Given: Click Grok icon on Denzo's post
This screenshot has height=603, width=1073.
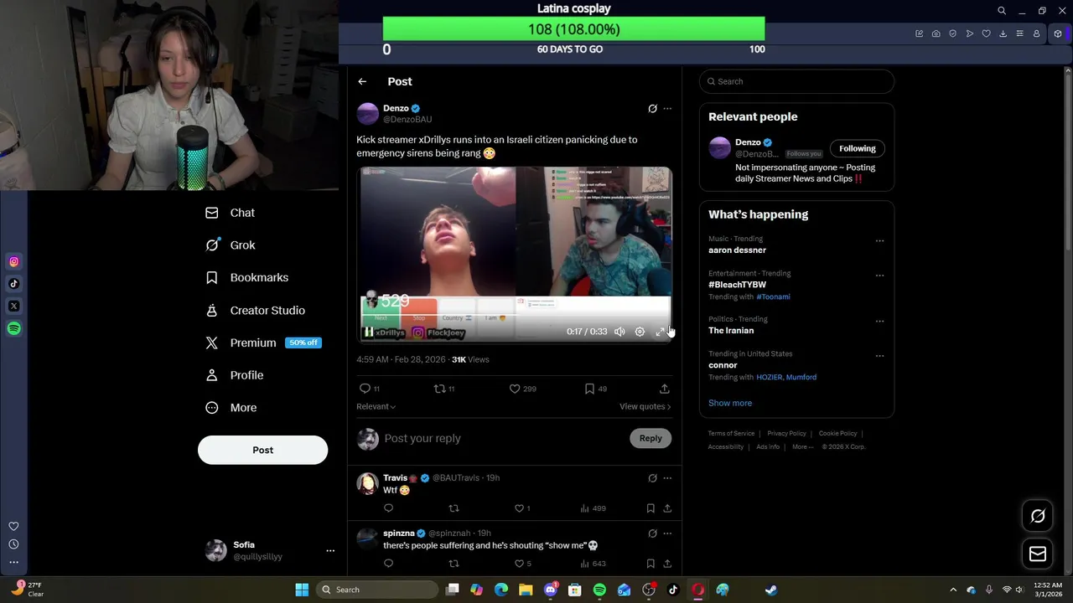Looking at the screenshot, I should 652,108.
